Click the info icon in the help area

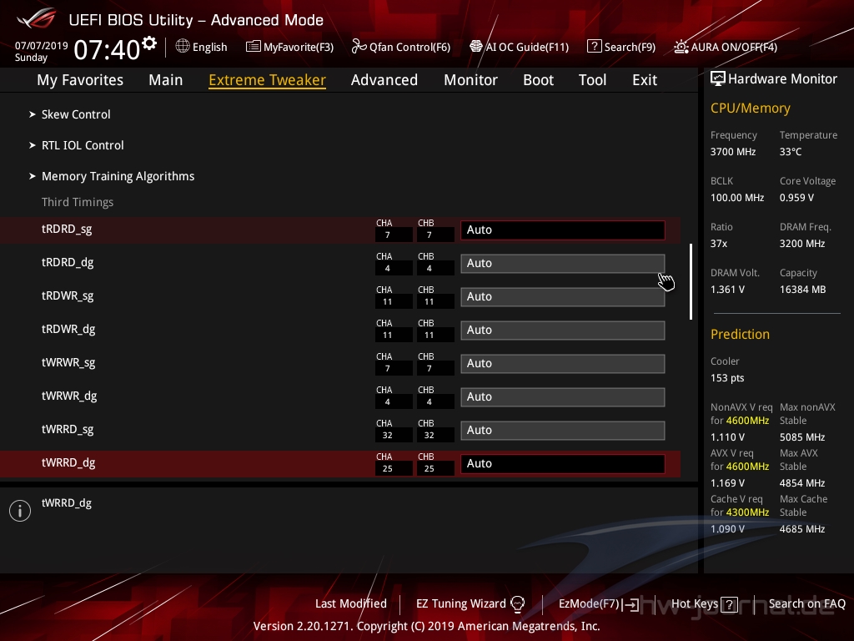point(20,511)
